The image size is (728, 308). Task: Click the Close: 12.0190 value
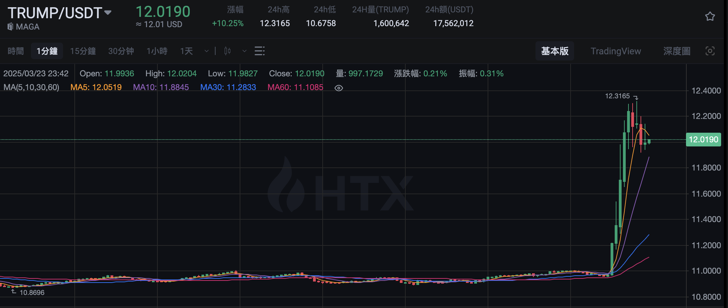[x=297, y=74]
